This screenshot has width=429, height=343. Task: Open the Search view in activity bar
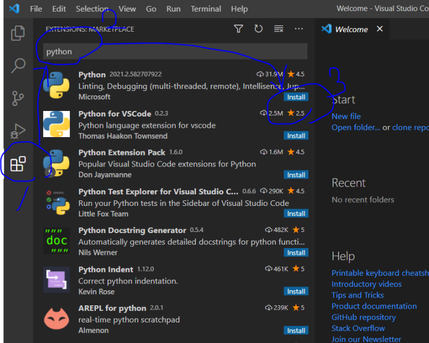[18, 65]
